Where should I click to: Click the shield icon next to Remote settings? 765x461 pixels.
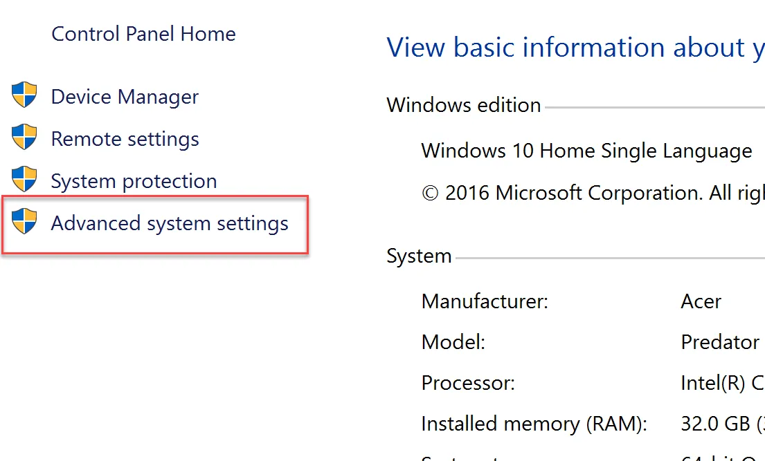[x=24, y=137]
